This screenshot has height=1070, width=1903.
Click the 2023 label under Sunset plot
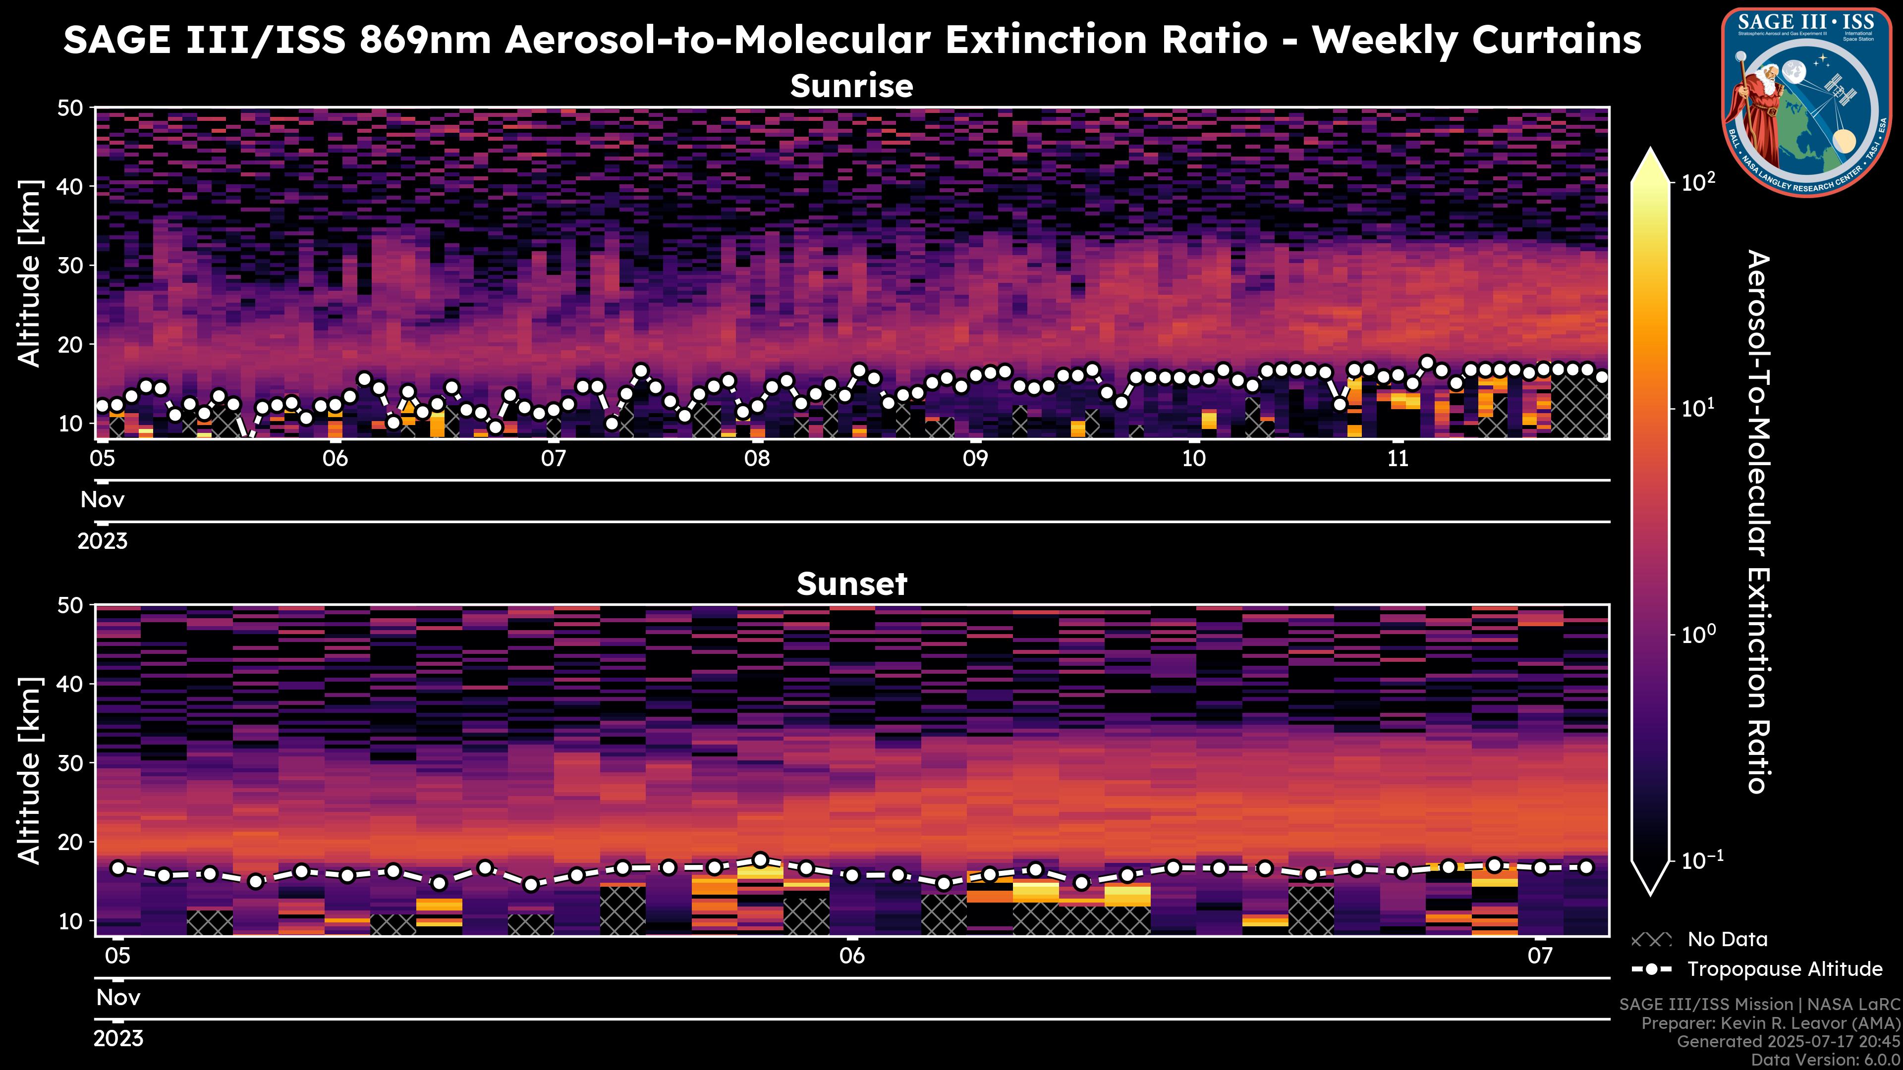click(118, 1039)
